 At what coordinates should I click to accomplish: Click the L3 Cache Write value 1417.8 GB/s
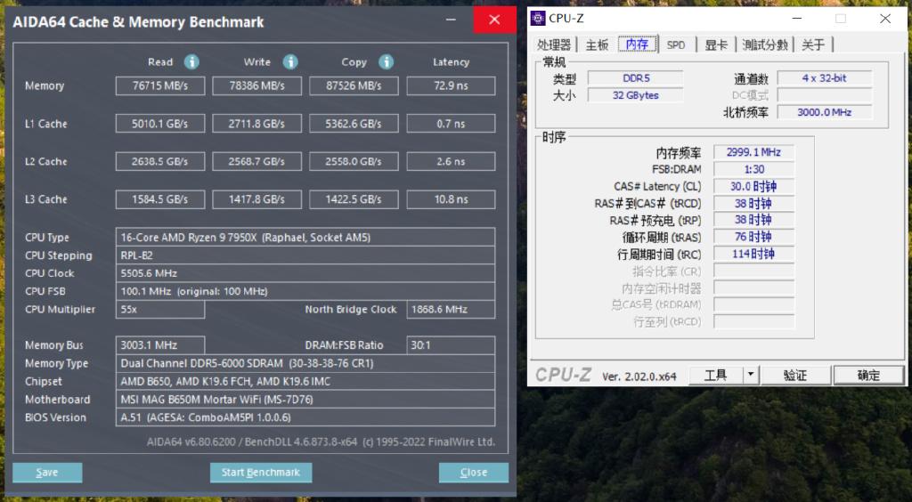click(257, 199)
